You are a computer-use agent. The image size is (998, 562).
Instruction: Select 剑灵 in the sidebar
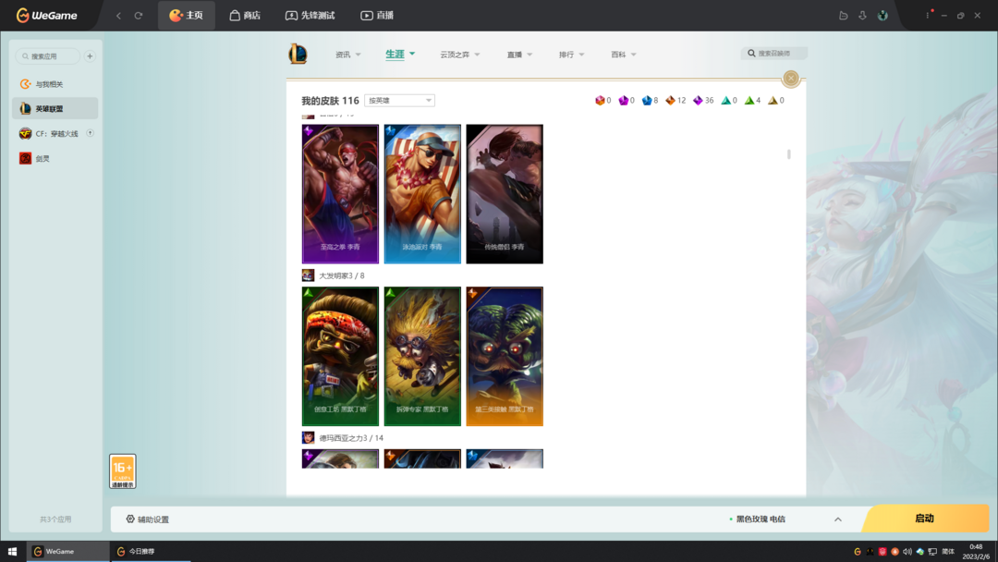[55, 158]
